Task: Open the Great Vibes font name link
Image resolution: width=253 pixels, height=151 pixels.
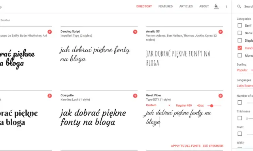Action: click(154, 95)
